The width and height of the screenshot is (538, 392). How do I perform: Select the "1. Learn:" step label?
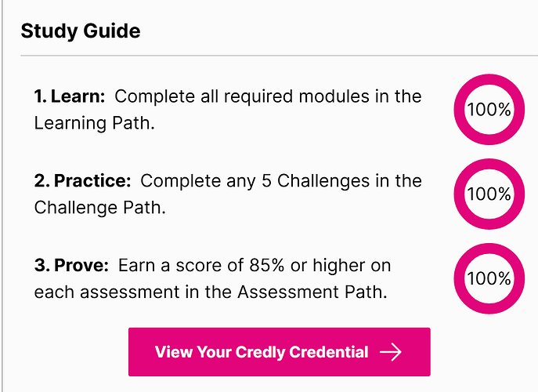pyautogui.click(x=70, y=97)
